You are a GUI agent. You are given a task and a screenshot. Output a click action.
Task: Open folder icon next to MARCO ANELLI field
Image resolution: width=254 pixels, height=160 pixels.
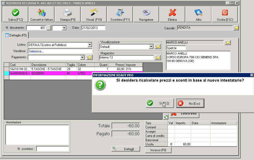(227, 43)
